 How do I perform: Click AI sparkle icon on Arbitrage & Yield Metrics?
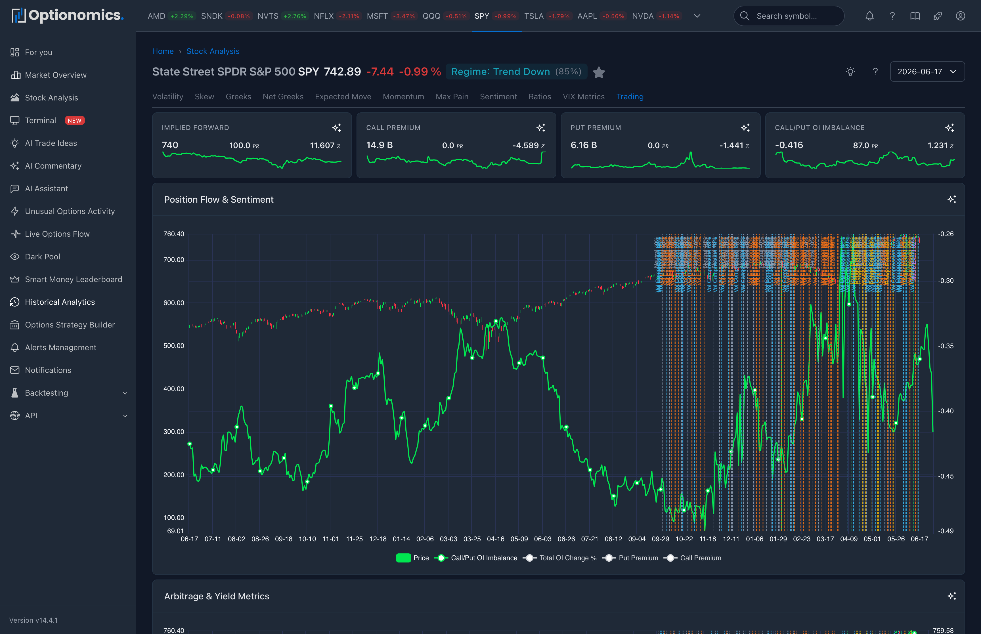(x=951, y=596)
